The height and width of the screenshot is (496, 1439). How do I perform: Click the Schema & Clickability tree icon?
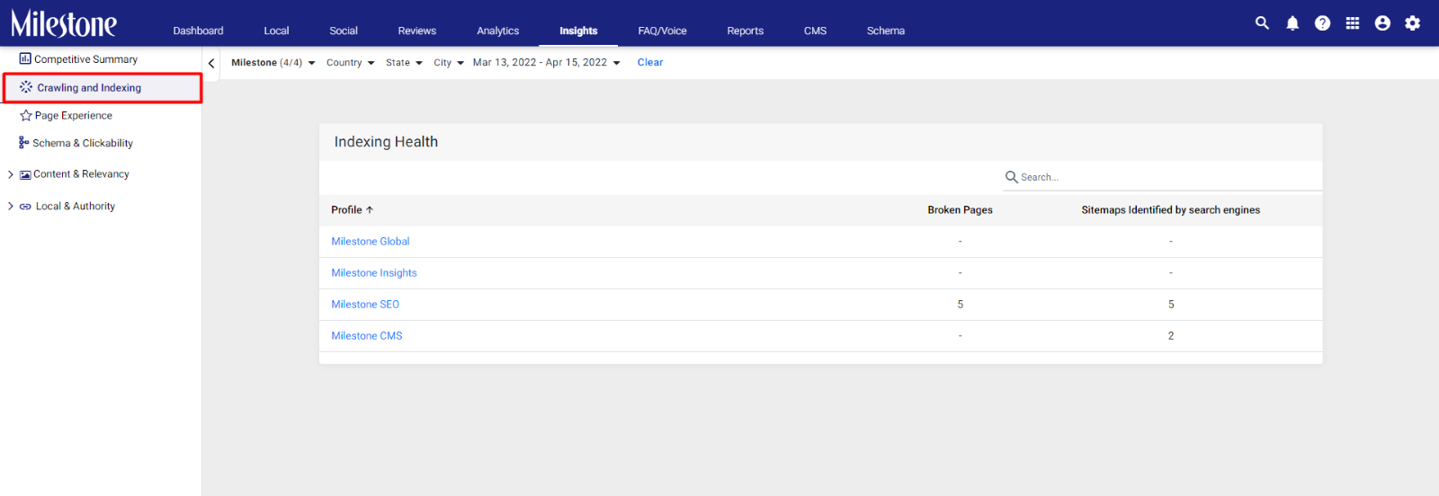click(24, 143)
